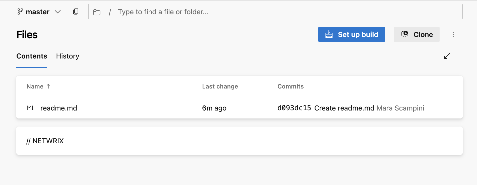The width and height of the screenshot is (477, 185).
Task: Select the Contents tab
Action: tap(32, 56)
